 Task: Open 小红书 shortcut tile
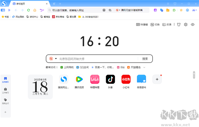126,82
